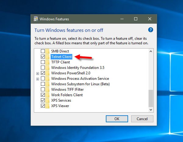
Task: Enable the SMB Direct checkbox
Action: pyautogui.click(x=43, y=51)
